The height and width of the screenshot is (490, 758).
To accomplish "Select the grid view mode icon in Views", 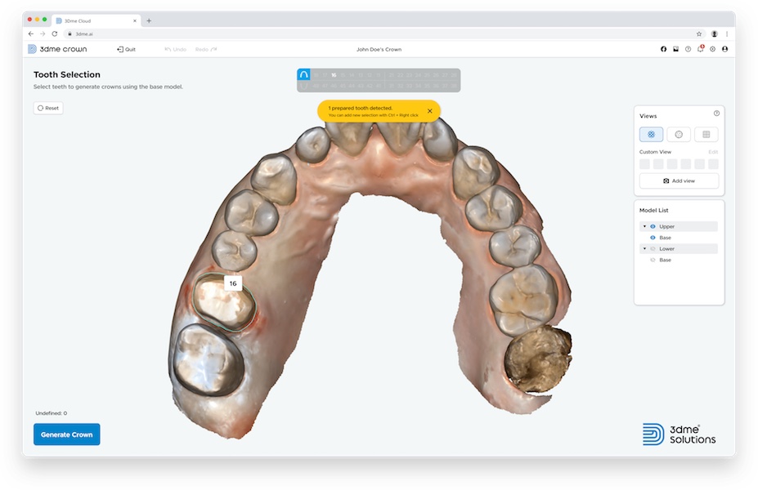I will (x=706, y=134).
